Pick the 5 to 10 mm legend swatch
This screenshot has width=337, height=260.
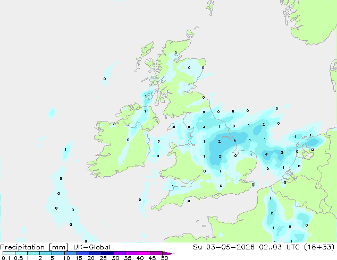[58, 253]
